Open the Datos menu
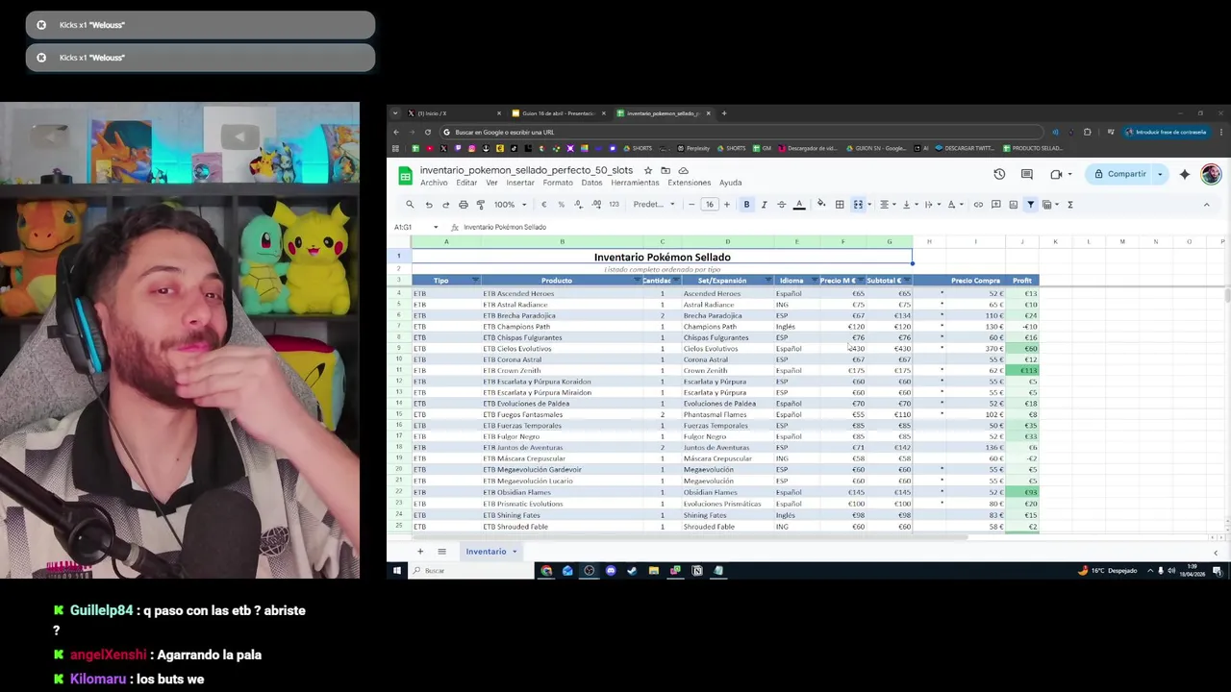 point(591,183)
